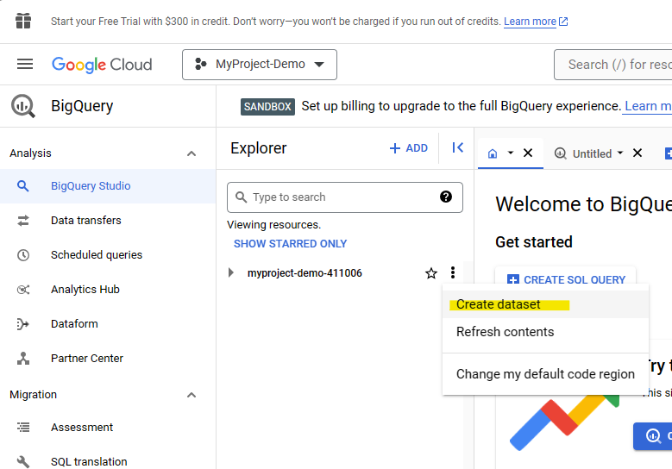
Task: Open Data transfers from the sidebar
Action: 85,221
